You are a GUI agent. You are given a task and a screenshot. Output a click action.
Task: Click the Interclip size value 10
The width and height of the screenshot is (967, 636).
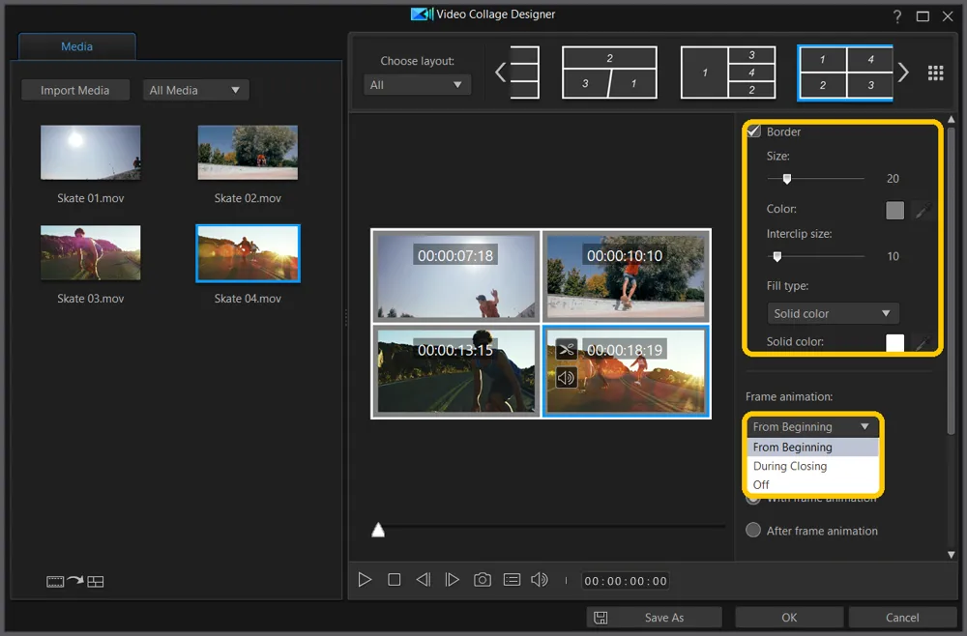[x=893, y=256]
